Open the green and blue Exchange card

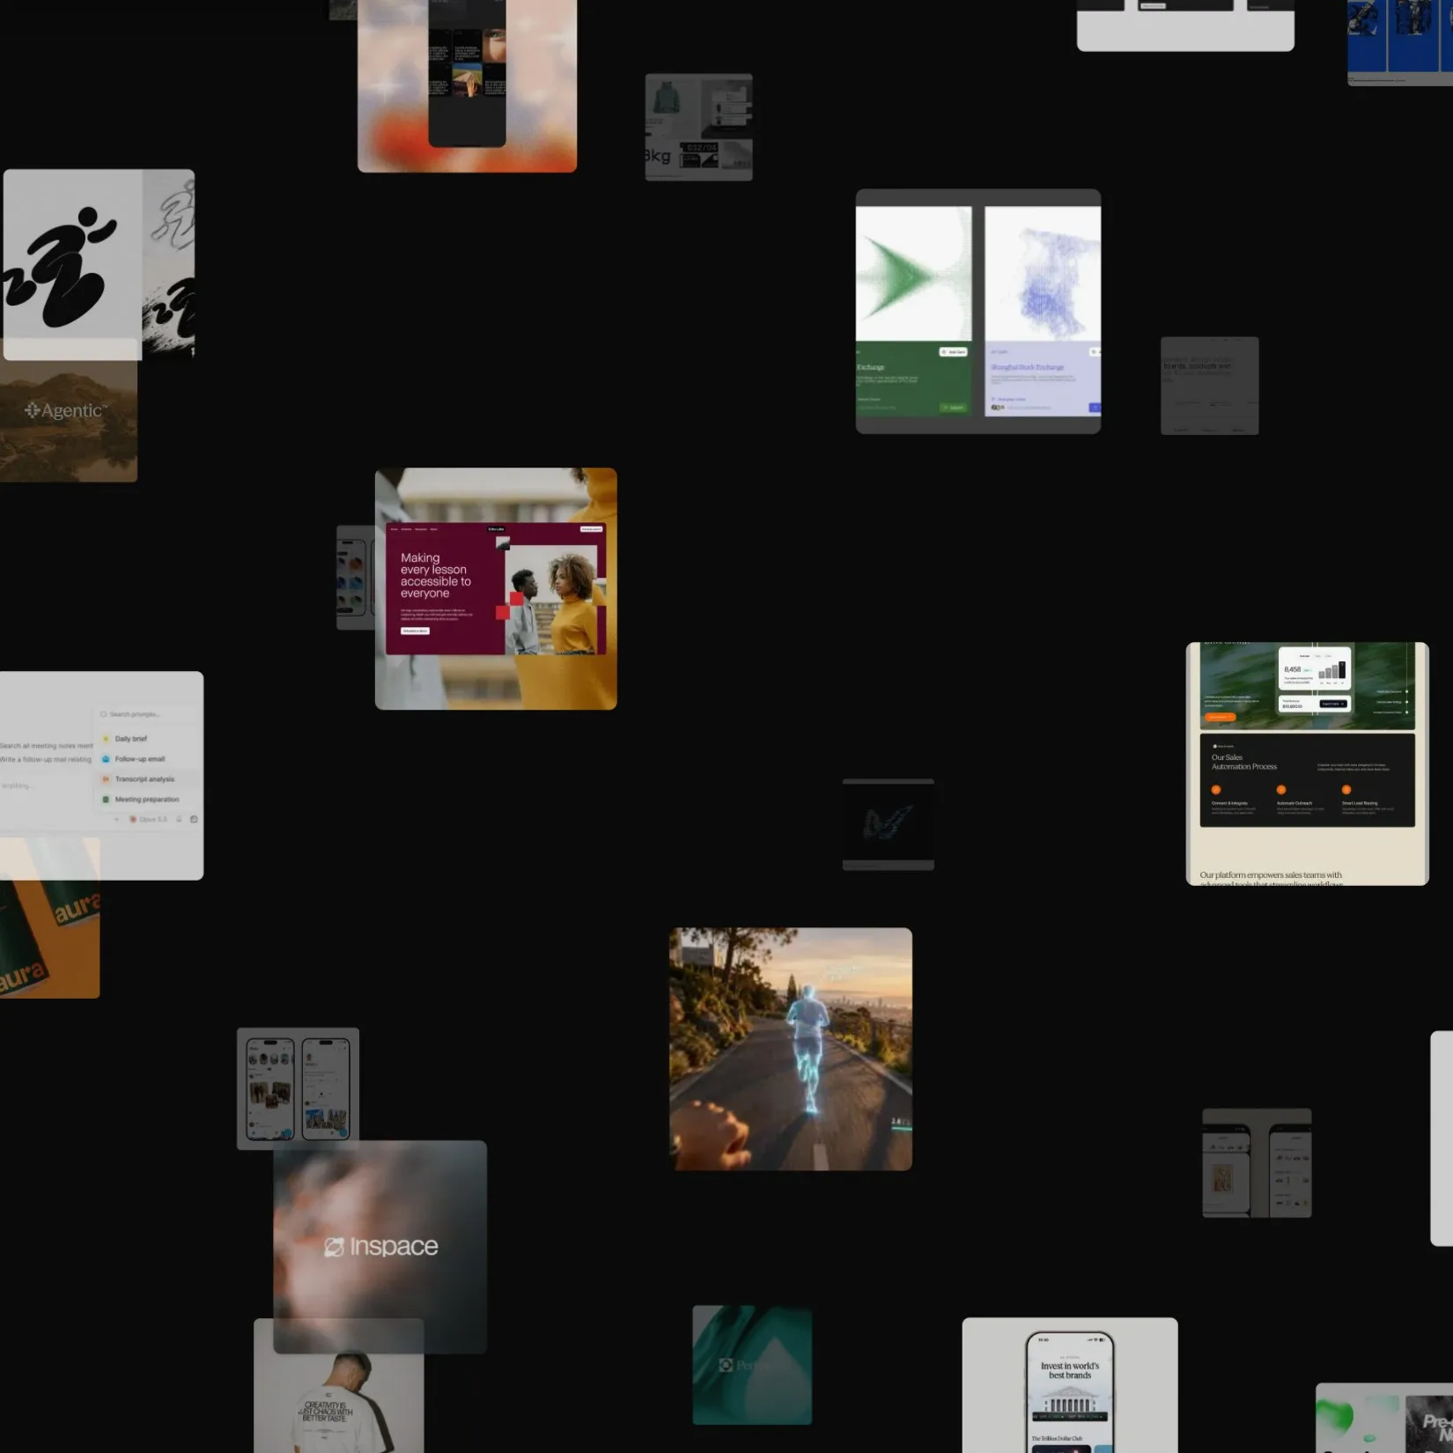coord(978,311)
